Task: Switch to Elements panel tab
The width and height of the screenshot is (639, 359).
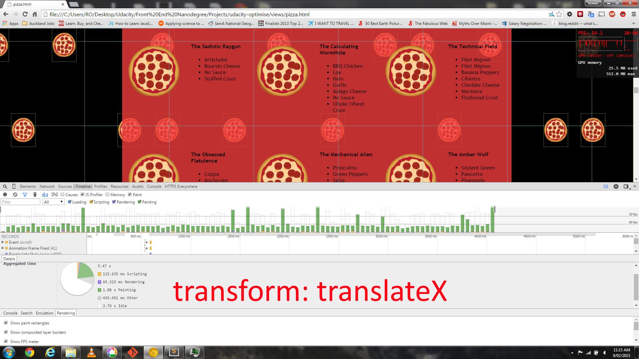Action: [x=28, y=186]
